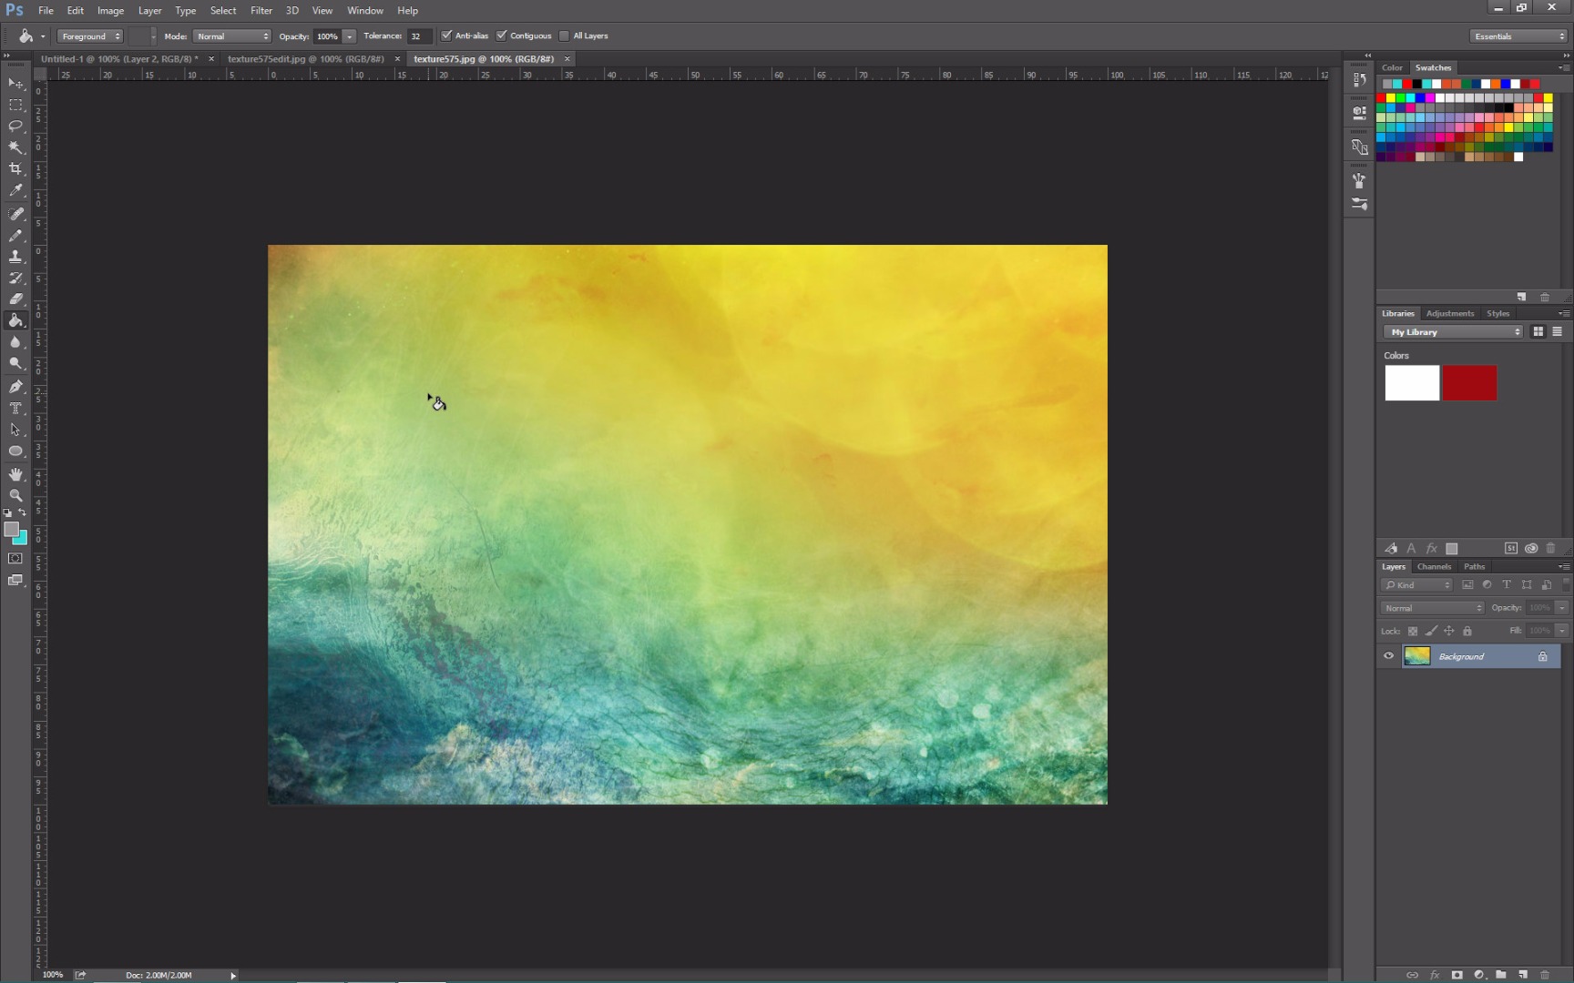Open the Select menu
Image resolution: width=1574 pixels, height=983 pixels.
tap(223, 10)
